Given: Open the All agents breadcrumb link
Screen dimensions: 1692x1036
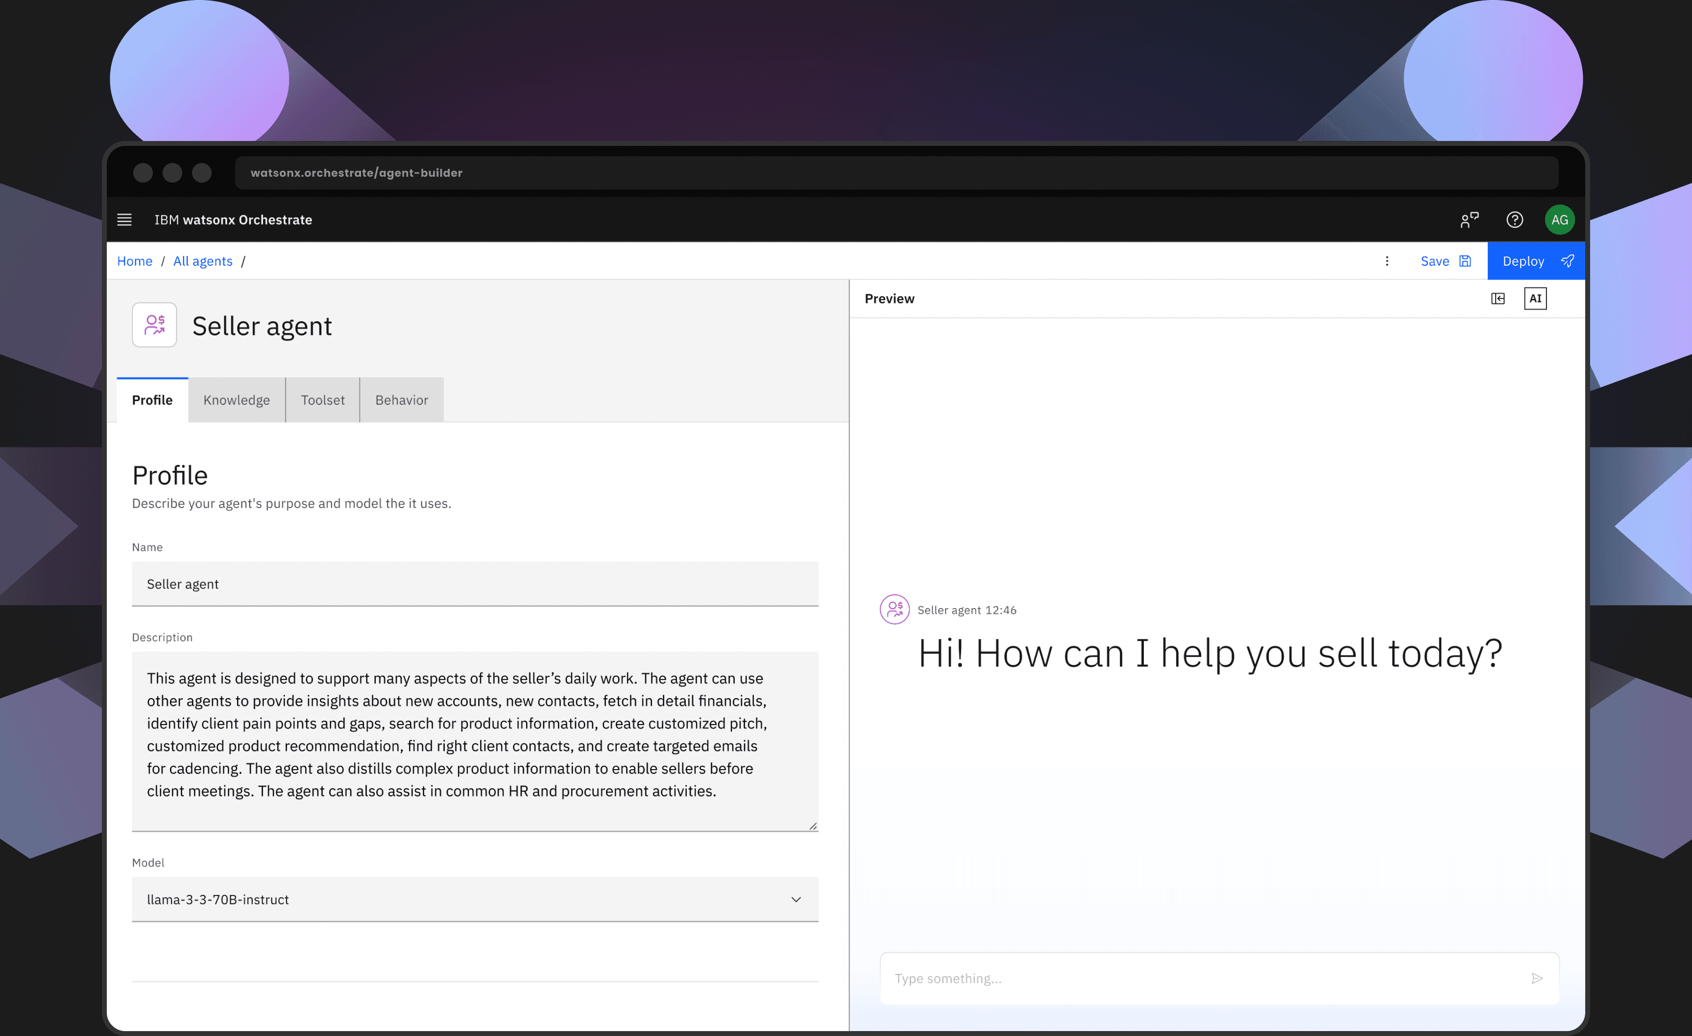Looking at the screenshot, I should tap(203, 261).
